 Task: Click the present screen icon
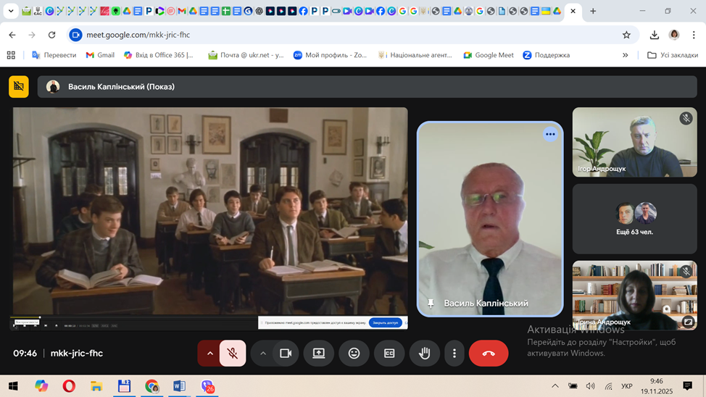click(319, 354)
